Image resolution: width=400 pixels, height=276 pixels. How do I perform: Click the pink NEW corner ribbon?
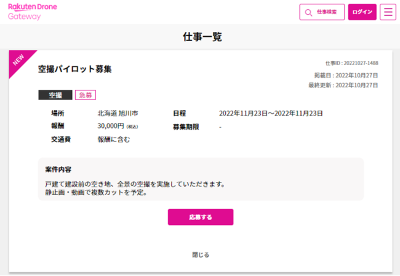[x=18, y=60]
